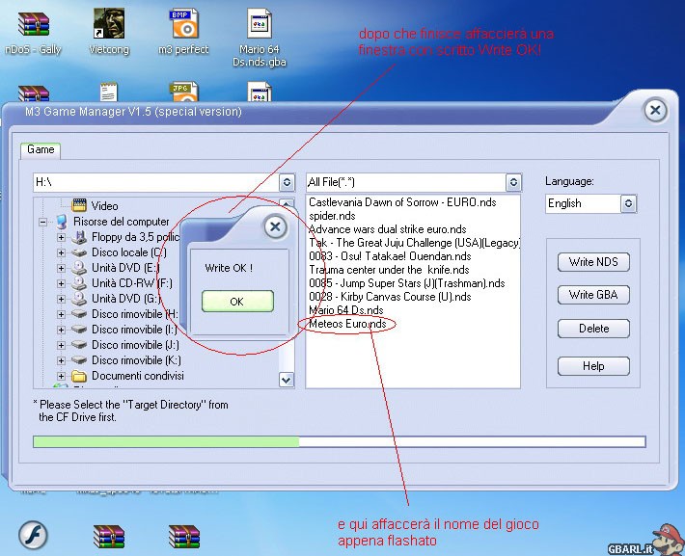Select Advance wars dual strike euro.nds
Screen dimensions: 685x556
(388, 229)
